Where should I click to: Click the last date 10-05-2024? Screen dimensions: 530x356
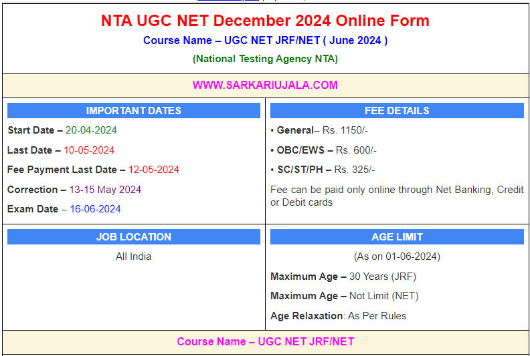coord(89,150)
